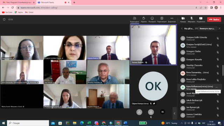Image resolution: width=224 pixels, height=126 pixels.
Task: Reload the current page
Action: click(x=13, y=8)
